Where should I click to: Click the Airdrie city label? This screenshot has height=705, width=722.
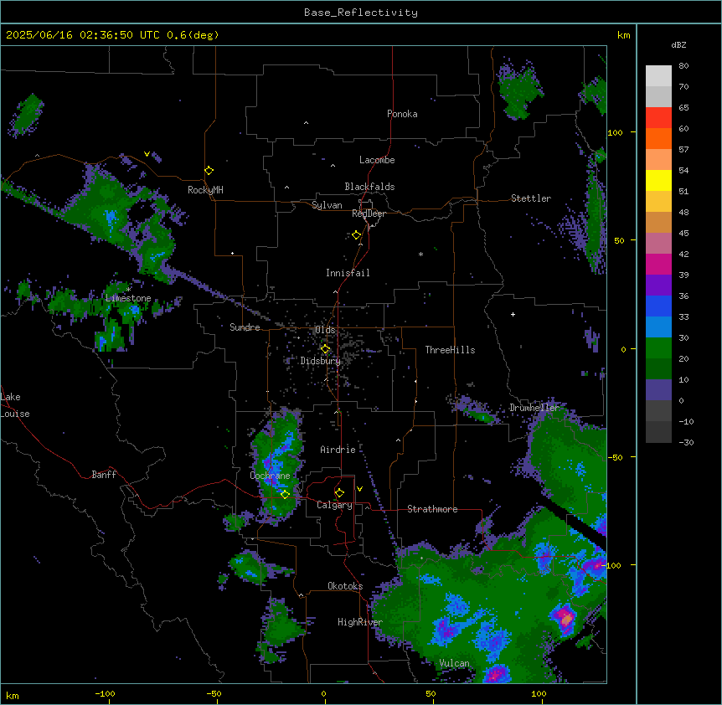(x=338, y=450)
